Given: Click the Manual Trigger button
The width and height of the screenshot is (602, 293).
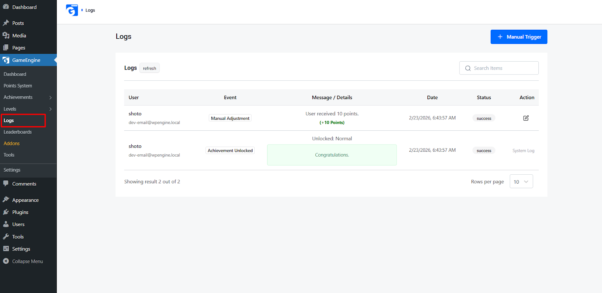Looking at the screenshot, I should click(x=519, y=37).
